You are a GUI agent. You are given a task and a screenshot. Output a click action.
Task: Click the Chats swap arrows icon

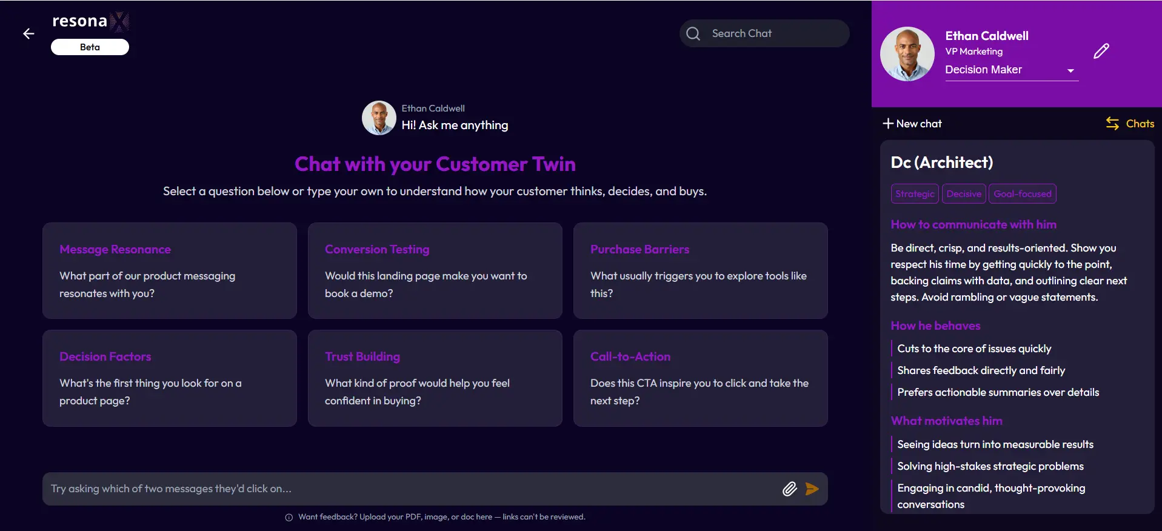tap(1112, 124)
